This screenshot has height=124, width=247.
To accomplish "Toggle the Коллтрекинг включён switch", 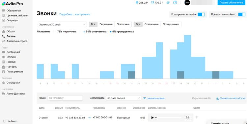I will point(201,14).
